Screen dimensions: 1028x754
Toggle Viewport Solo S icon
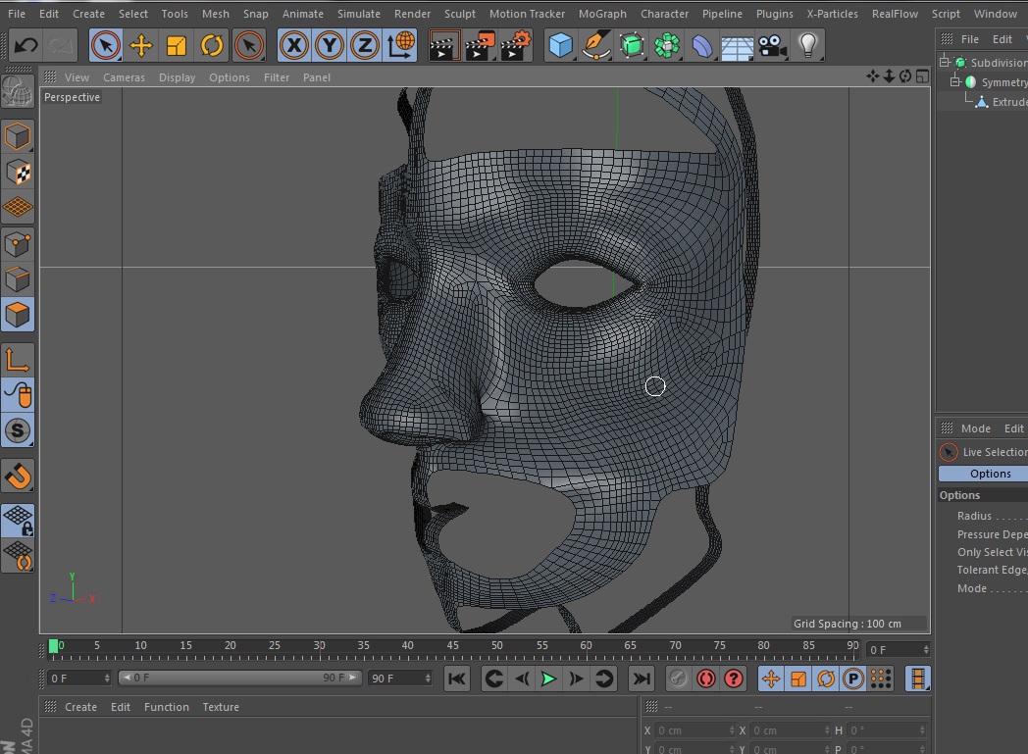coord(18,430)
